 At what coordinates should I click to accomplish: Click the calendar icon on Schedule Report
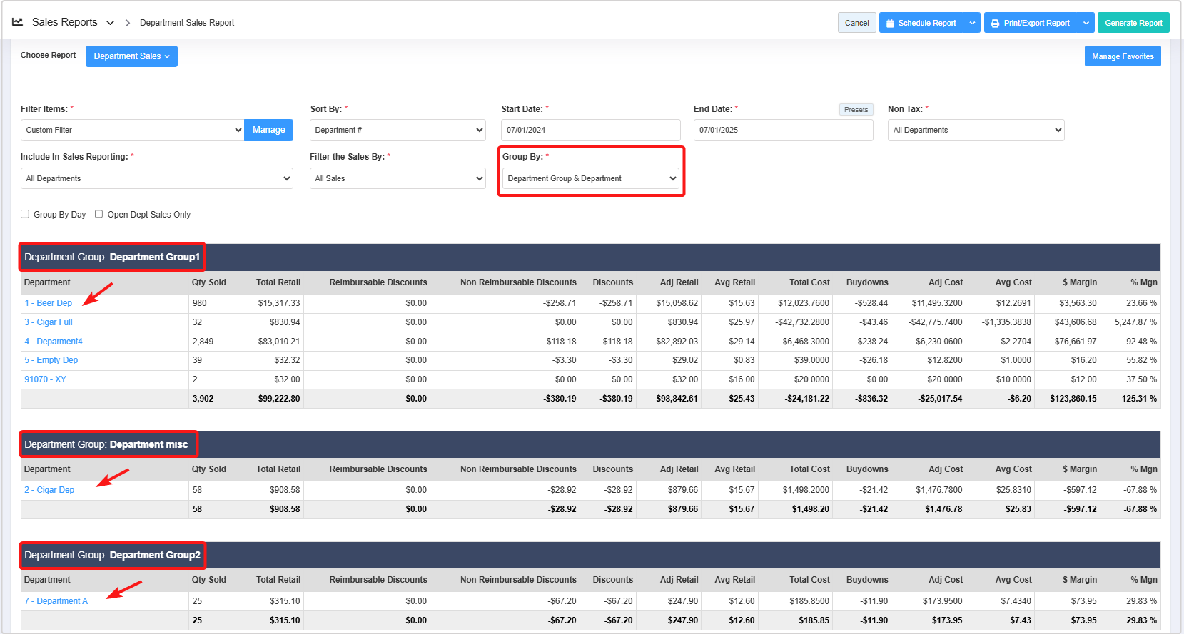[x=890, y=24]
